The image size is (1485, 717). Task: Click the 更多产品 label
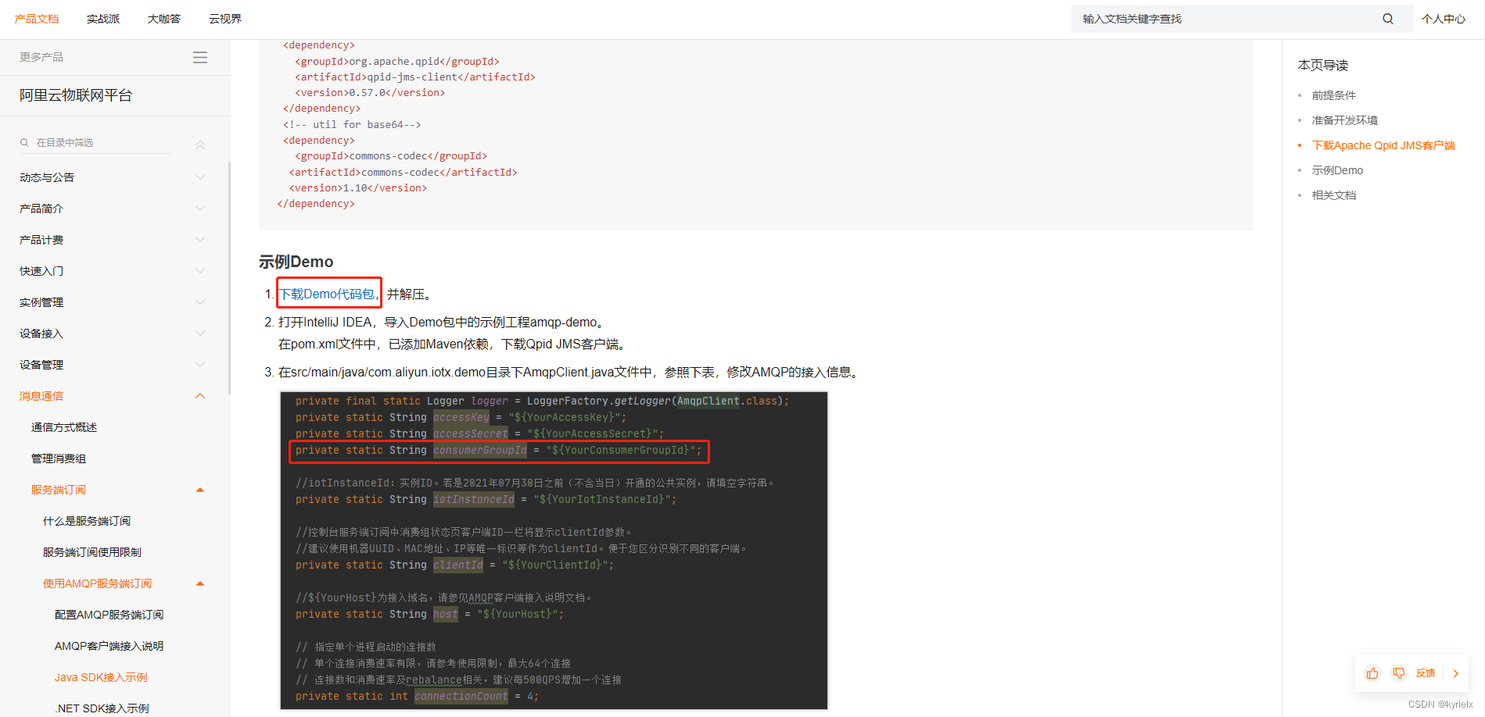[41, 57]
